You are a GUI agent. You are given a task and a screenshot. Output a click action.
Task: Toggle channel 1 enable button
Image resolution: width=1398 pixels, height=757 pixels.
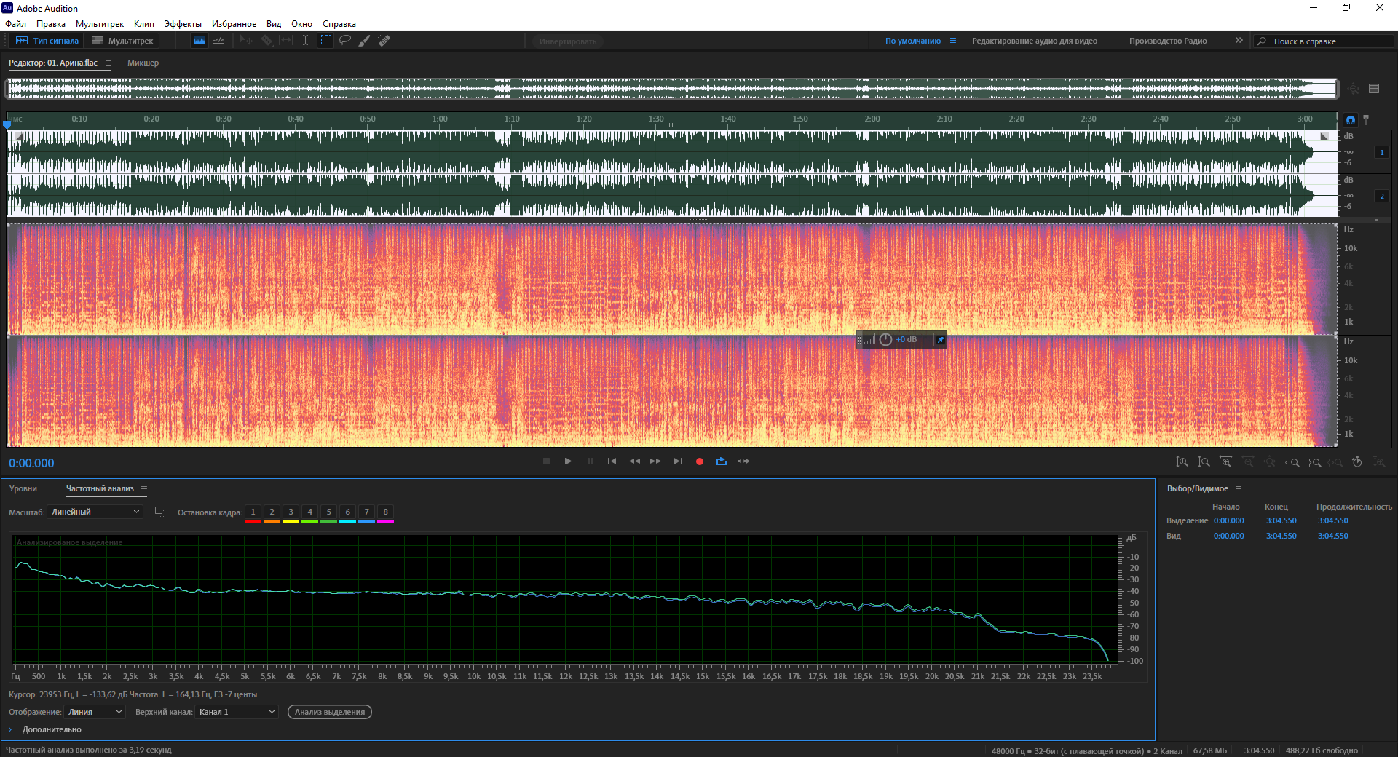tap(1382, 153)
